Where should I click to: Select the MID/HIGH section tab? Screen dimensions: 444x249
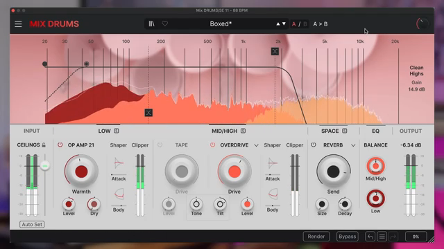[x=224, y=131]
